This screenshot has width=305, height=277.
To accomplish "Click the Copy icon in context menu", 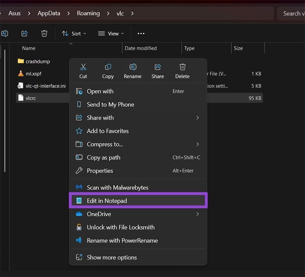I will tap(108, 68).
